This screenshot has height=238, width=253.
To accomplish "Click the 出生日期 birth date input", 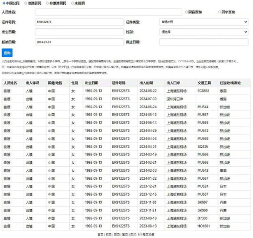I will coord(79,32).
